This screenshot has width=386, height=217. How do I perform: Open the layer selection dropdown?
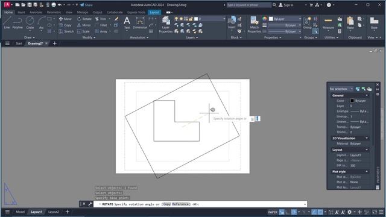pyautogui.click(x=200, y=19)
